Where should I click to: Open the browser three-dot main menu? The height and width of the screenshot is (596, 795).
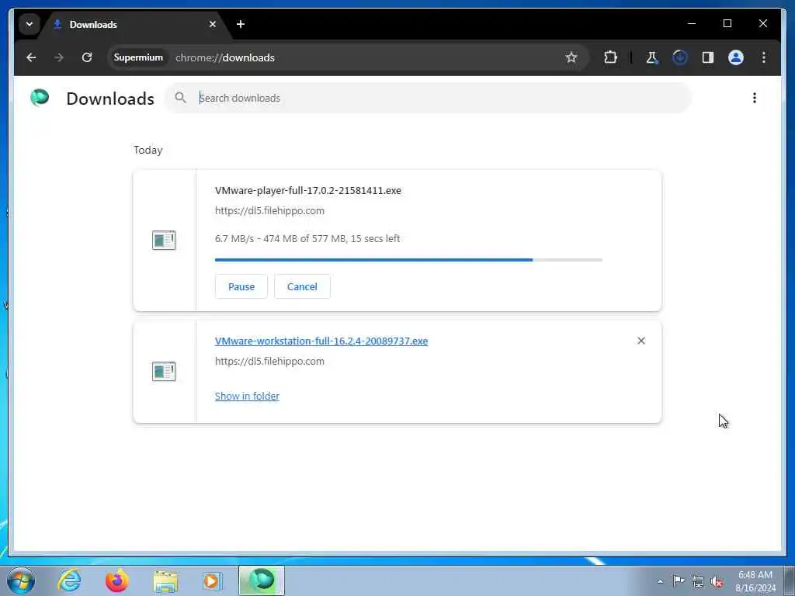tap(764, 57)
